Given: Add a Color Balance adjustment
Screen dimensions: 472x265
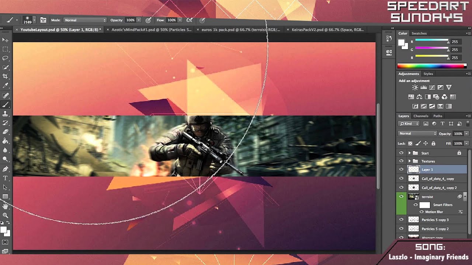Looking at the screenshot, I should [419, 97].
